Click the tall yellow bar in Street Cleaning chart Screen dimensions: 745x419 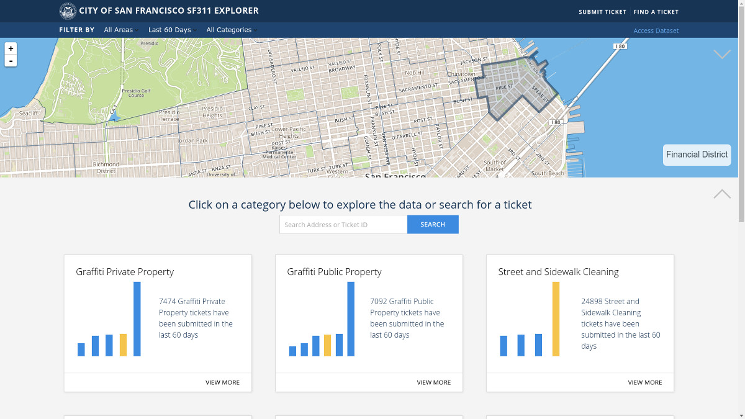[x=556, y=319]
